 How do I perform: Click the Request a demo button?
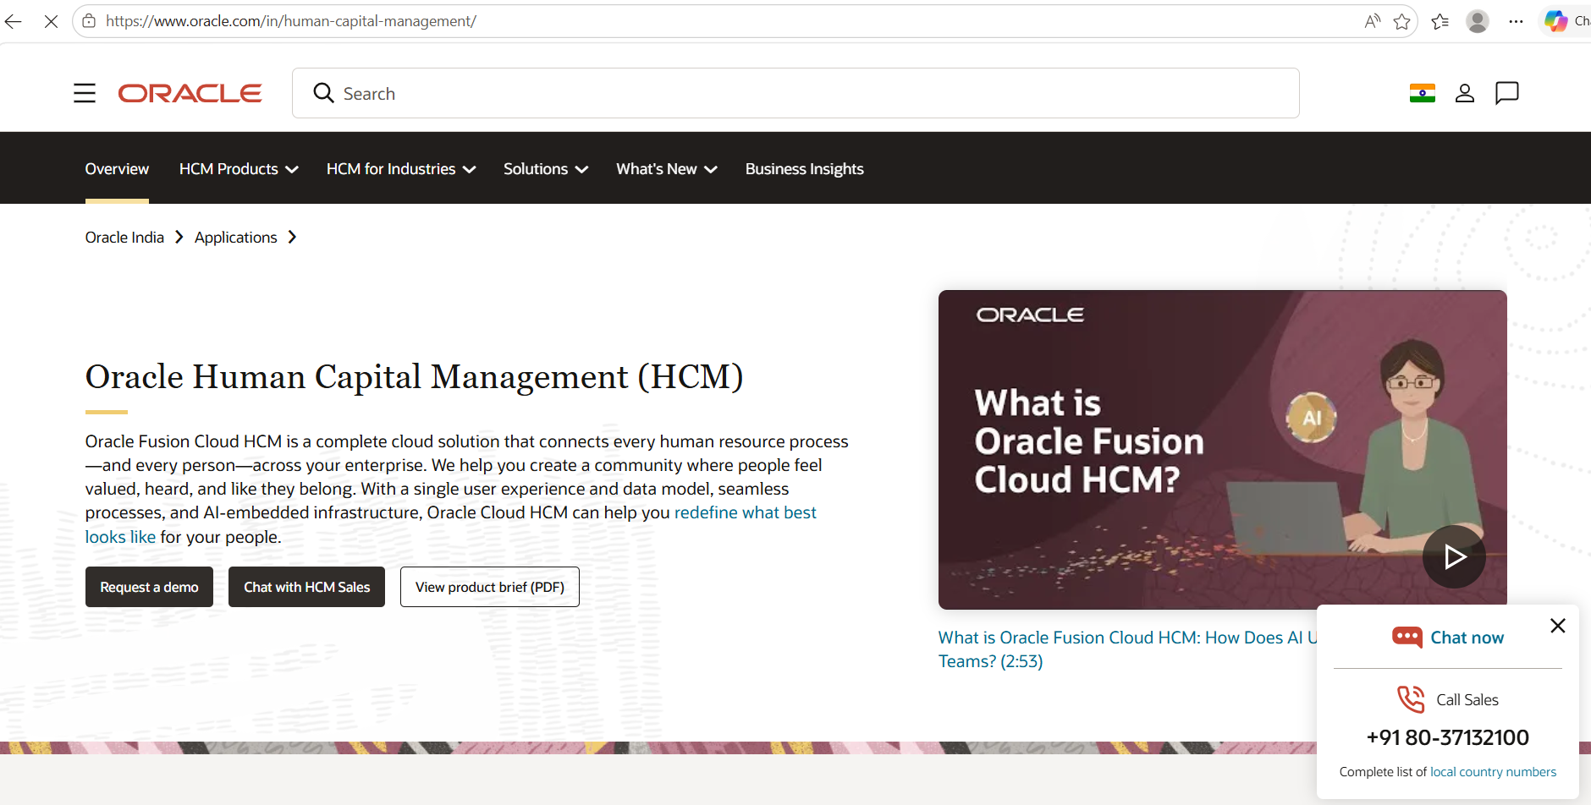pyautogui.click(x=149, y=587)
